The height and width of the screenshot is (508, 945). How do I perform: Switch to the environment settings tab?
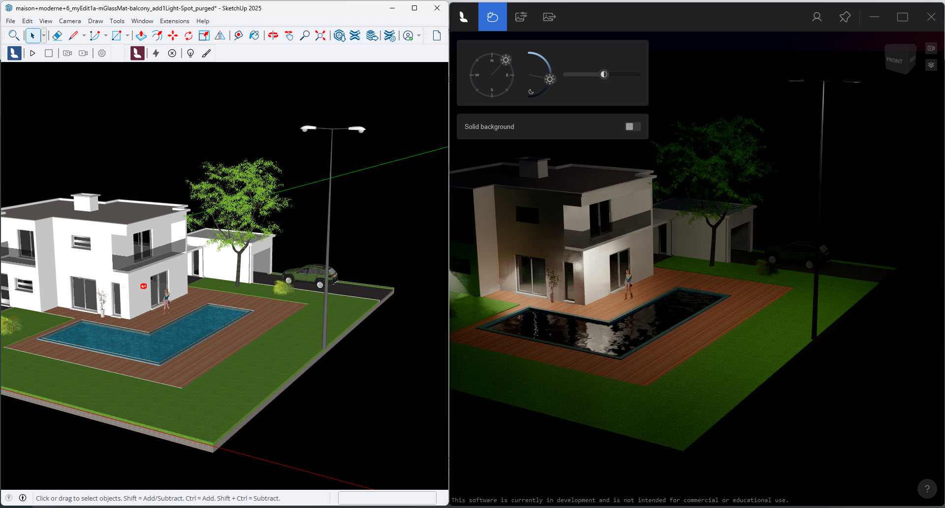pyautogui.click(x=493, y=16)
